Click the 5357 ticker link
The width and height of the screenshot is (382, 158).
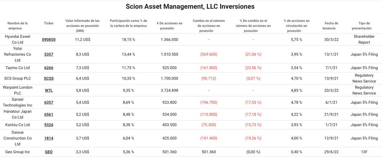[49, 54]
